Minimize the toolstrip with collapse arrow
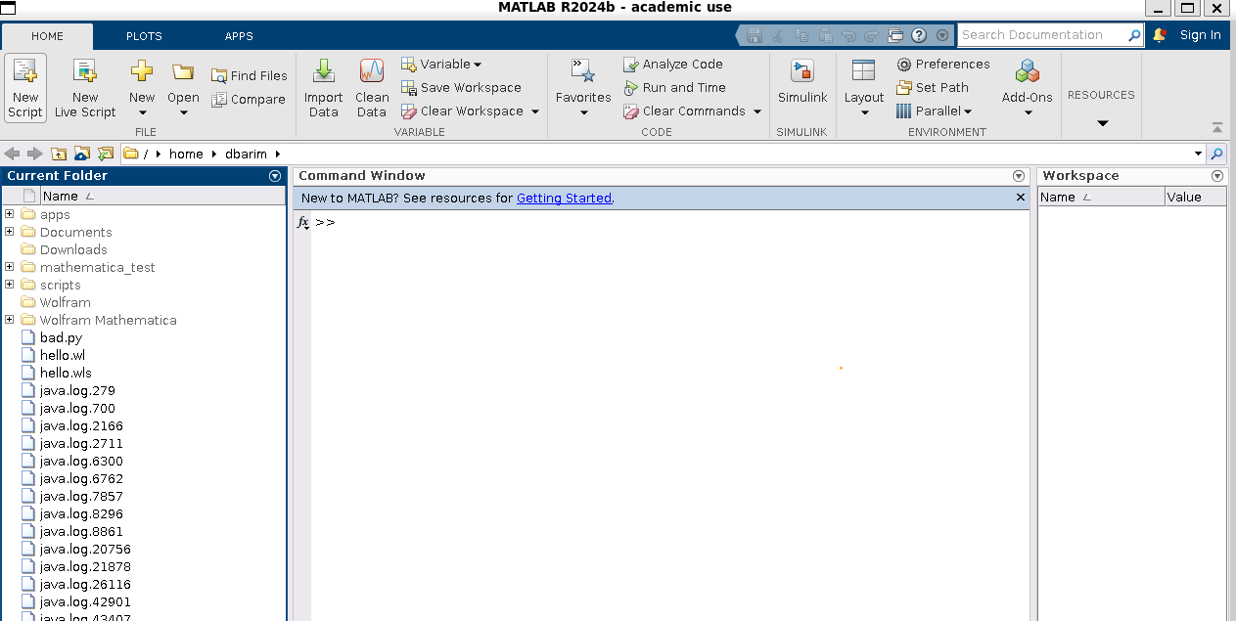This screenshot has width=1236, height=621. 1216,128
